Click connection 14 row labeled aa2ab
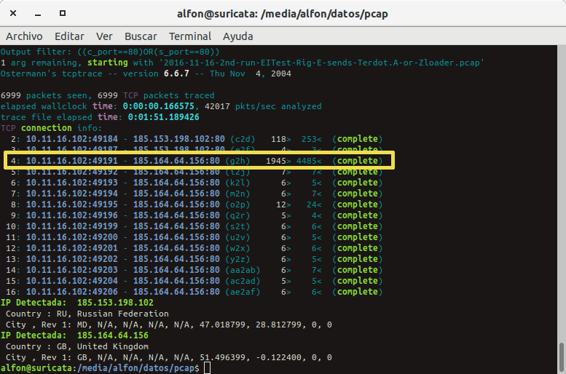This screenshot has width=566, height=374. [x=194, y=270]
